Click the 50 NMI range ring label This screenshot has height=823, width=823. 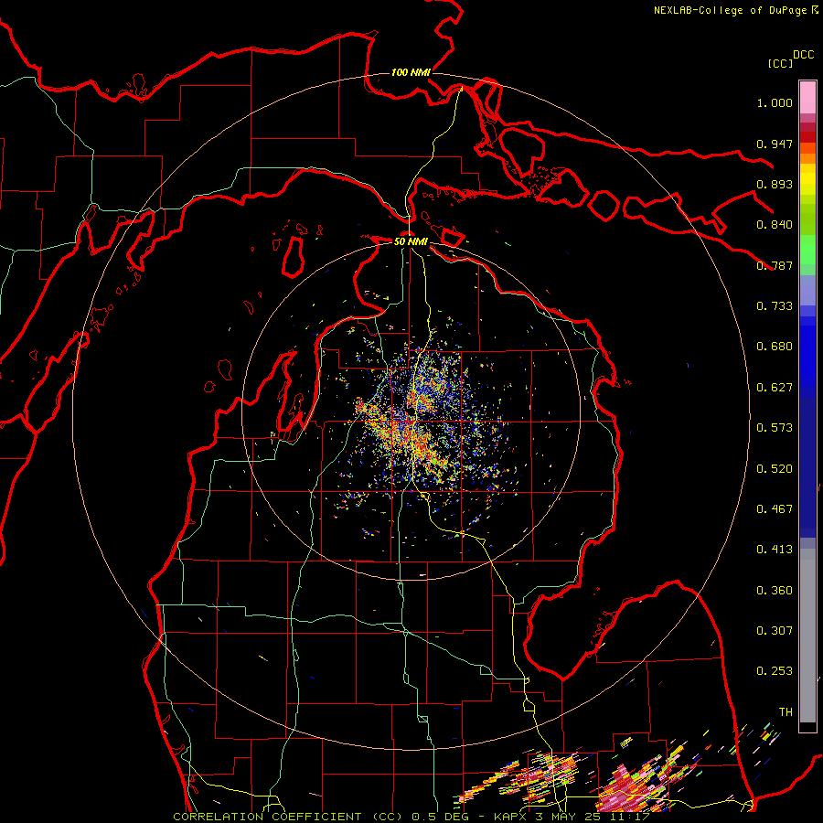[411, 241]
